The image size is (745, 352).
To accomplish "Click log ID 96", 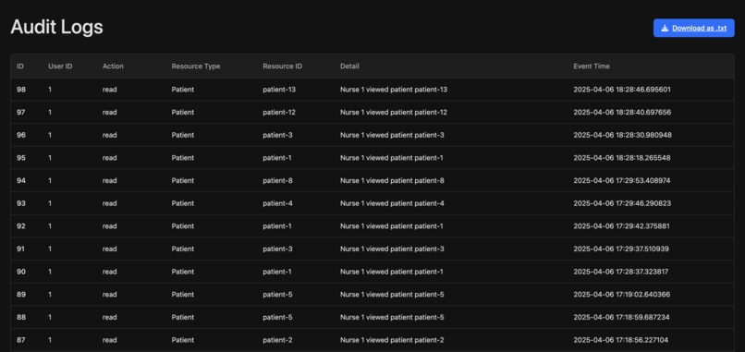I will point(21,135).
